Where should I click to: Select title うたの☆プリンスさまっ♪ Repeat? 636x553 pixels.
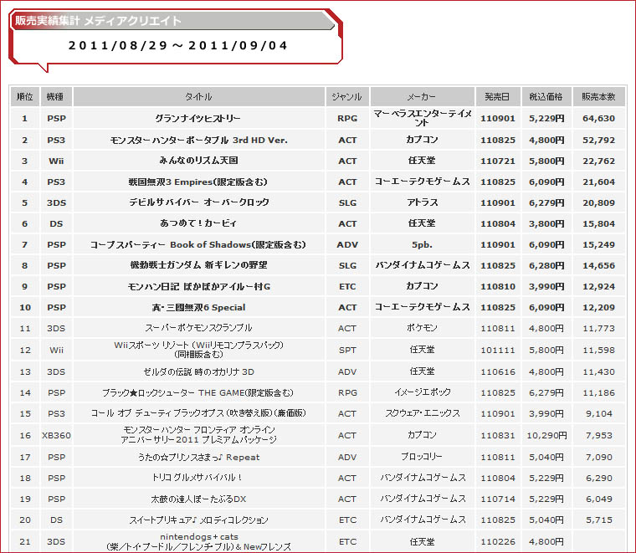(x=199, y=457)
